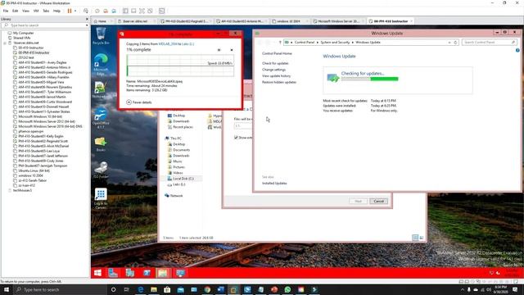
Task: Toggle the 'Show ext...' checkbox in dialog
Action: click(236, 138)
